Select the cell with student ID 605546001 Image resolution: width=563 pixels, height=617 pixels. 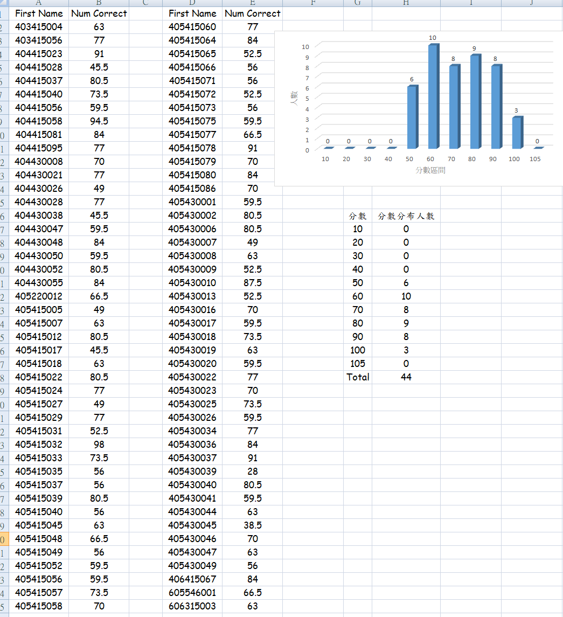pos(192,593)
